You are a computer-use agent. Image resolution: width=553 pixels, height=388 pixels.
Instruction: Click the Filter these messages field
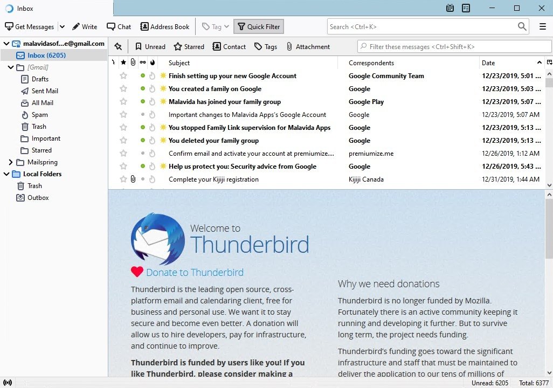pyautogui.click(x=454, y=46)
